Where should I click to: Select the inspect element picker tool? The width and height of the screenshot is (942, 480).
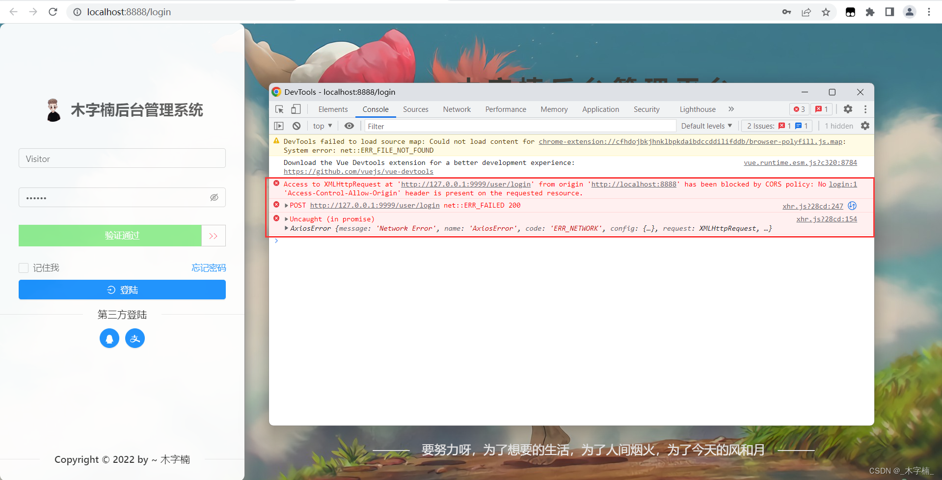point(279,109)
